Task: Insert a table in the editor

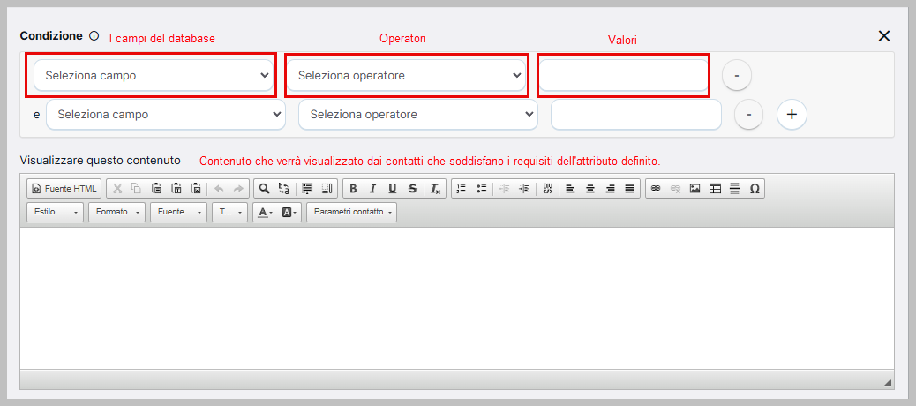Action: pos(715,189)
